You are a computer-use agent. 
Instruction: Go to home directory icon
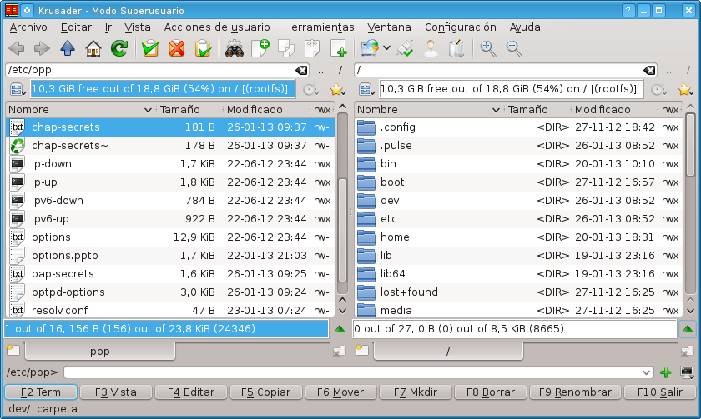pos(93,48)
